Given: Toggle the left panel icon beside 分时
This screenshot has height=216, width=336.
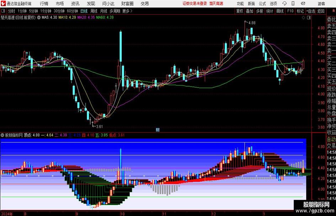Looking at the screenshot, I should 3,11.
